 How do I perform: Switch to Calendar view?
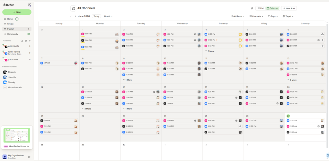(272, 8)
